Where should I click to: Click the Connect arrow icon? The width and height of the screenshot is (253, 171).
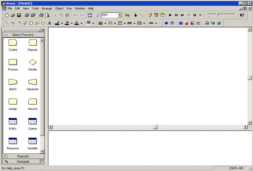pyautogui.click(x=136, y=15)
